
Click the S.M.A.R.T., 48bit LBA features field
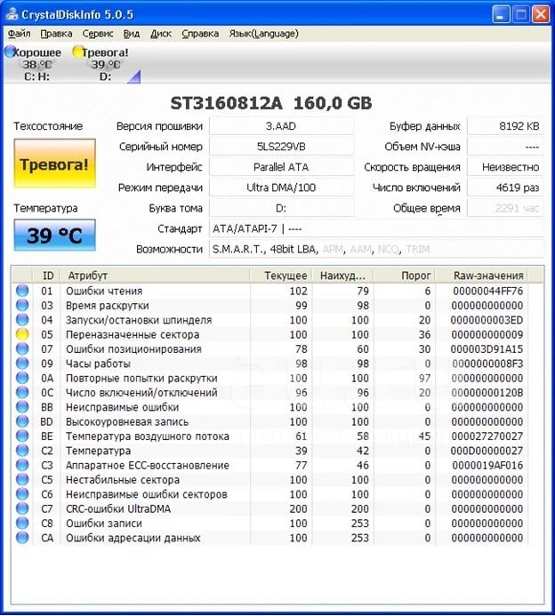coord(376,249)
